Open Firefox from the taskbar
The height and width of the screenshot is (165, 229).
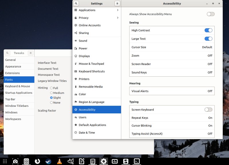point(37,161)
